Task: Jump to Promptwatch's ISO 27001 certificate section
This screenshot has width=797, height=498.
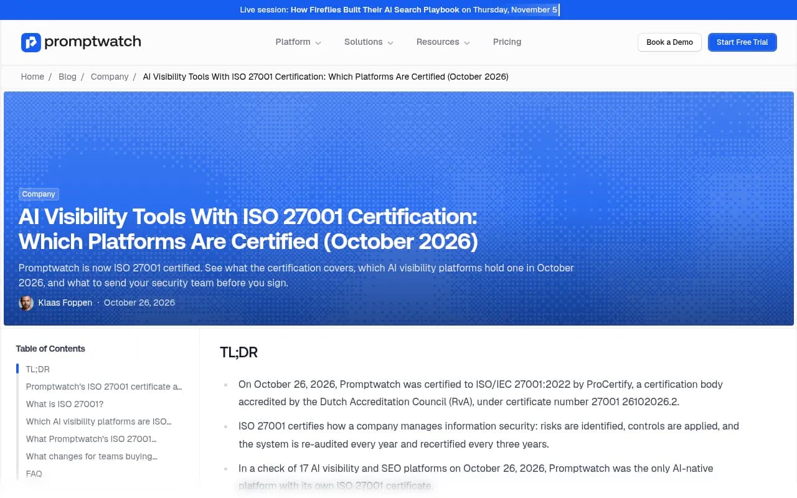Action: click(x=104, y=387)
